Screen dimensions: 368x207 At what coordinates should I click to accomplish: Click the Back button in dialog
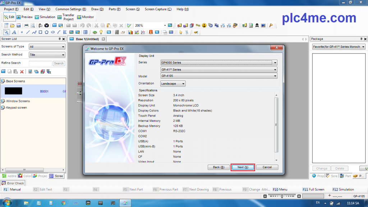218,167
